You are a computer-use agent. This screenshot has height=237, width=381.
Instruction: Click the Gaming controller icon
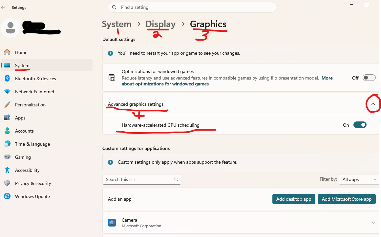click(x=7, y=157)
